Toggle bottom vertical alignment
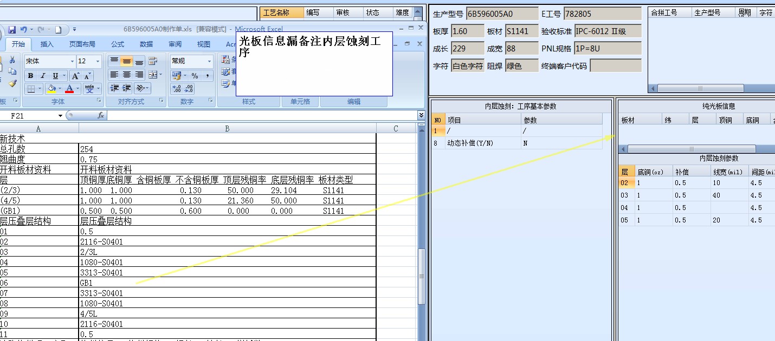 click(139, 61)
